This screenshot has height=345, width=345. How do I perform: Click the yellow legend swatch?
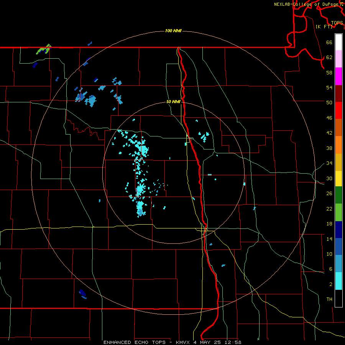[338, 178]
